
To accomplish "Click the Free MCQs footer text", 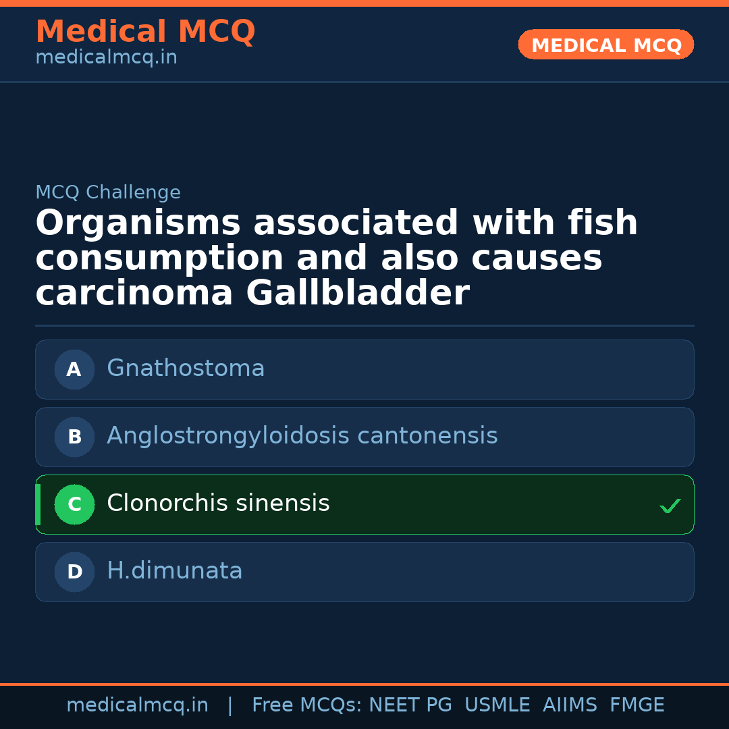I will click(306, 705).
